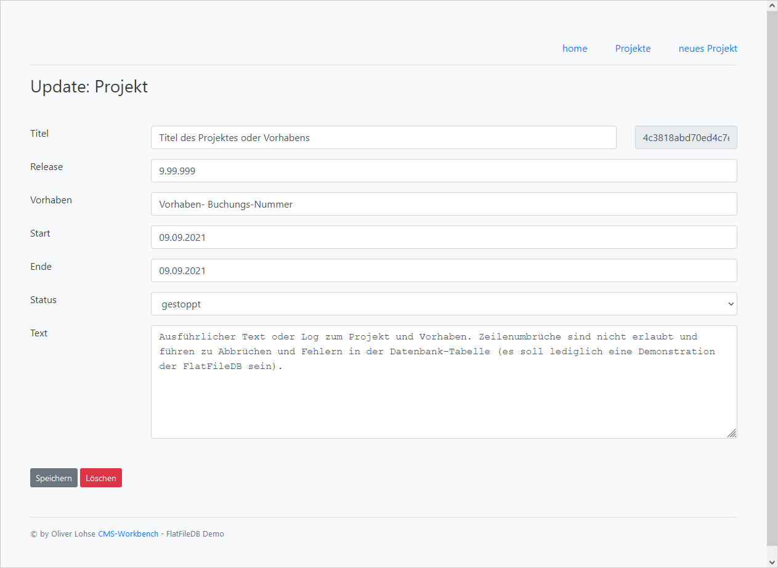Navigate to the Projekte page
This screenshot has height=568, width=778.
pyautogui.click(x=633, y=48)
